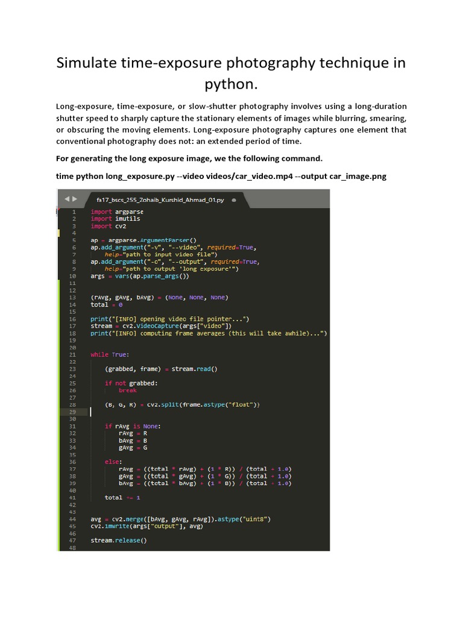Click the unsaved dot on the file tab
The image size is (463, 617).
click(234, 200)
